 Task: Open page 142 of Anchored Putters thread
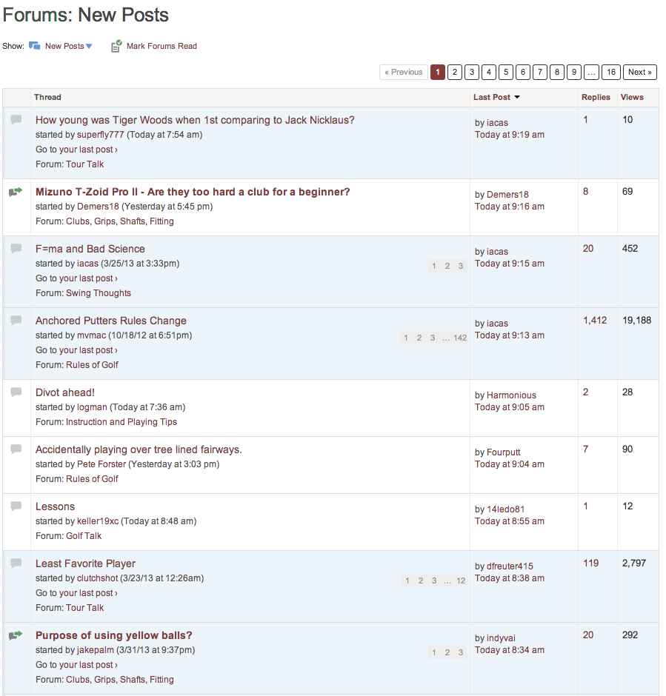click(460, 338)
